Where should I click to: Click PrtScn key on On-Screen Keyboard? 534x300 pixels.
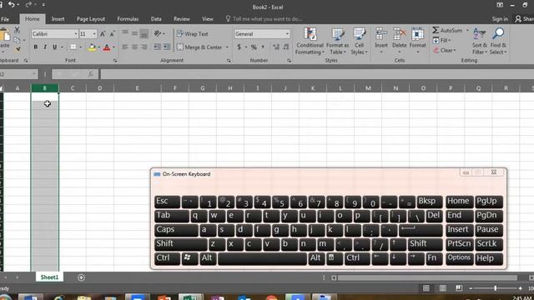coord(459,244)
